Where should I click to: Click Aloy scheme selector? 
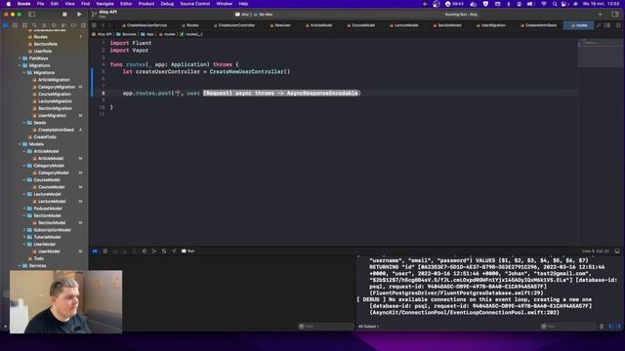[x=242, y=15]
